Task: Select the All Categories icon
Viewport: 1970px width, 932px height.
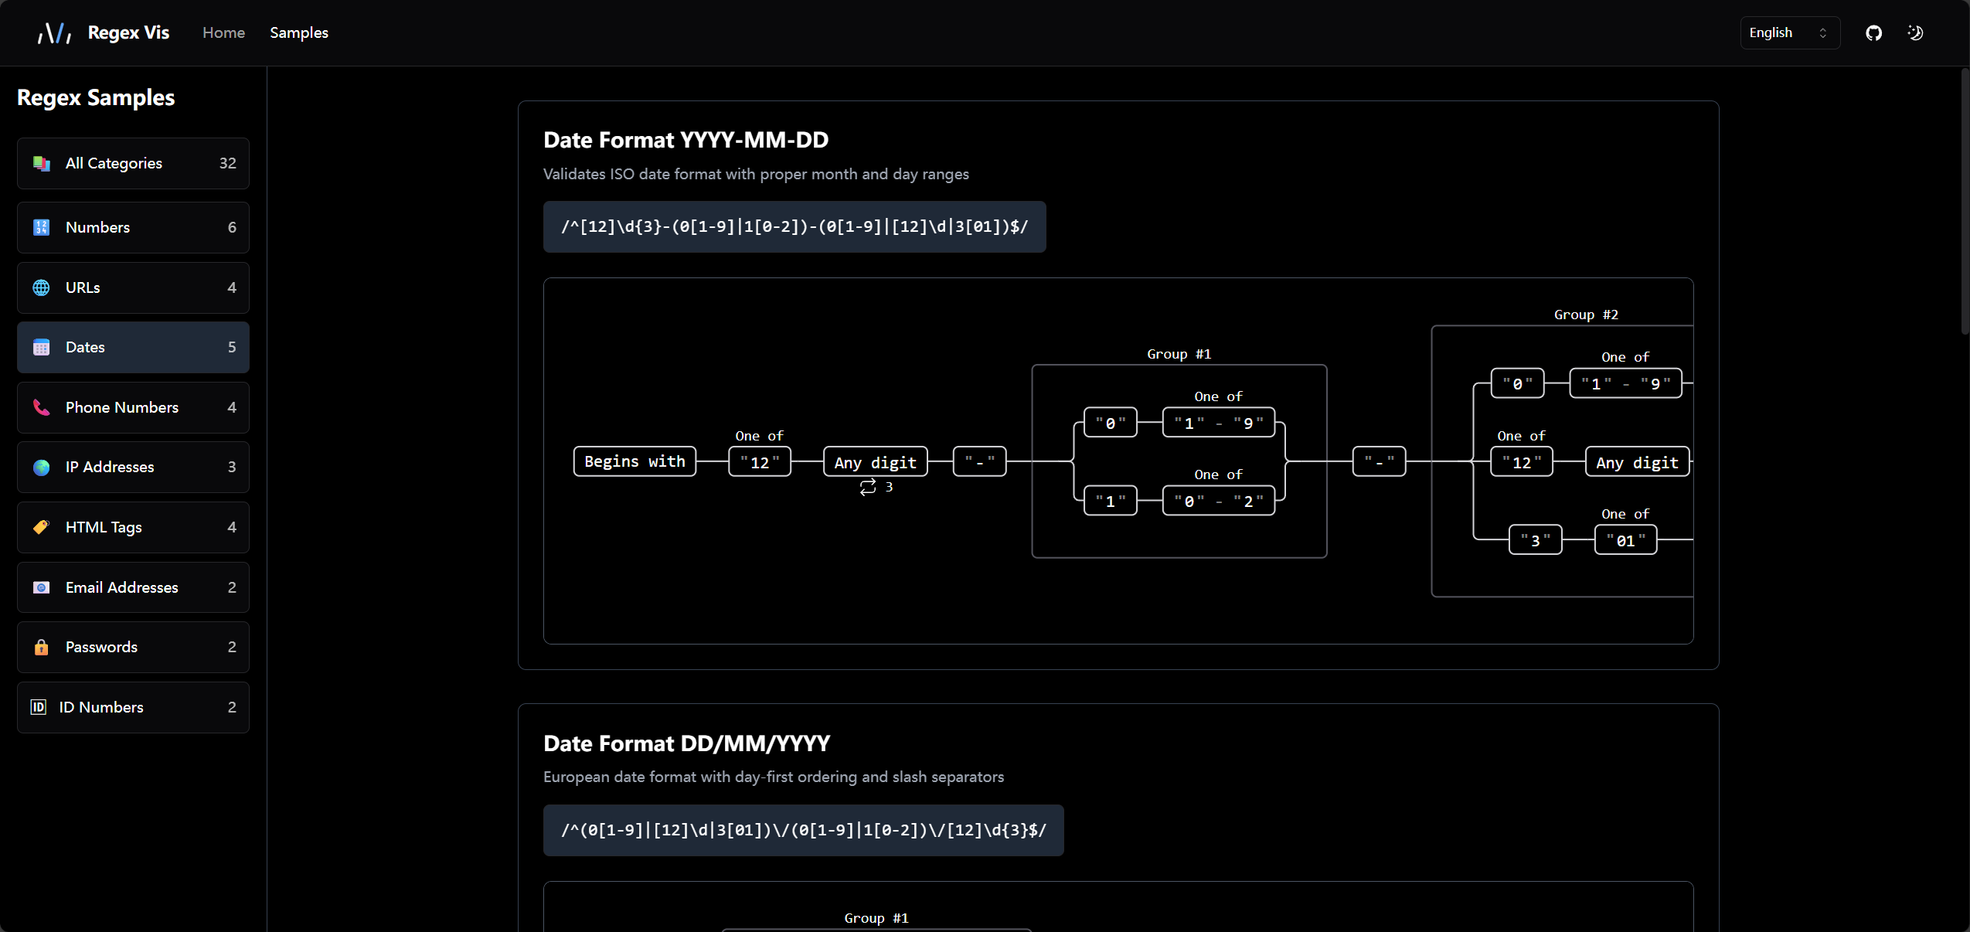Action: pos(42,163)
